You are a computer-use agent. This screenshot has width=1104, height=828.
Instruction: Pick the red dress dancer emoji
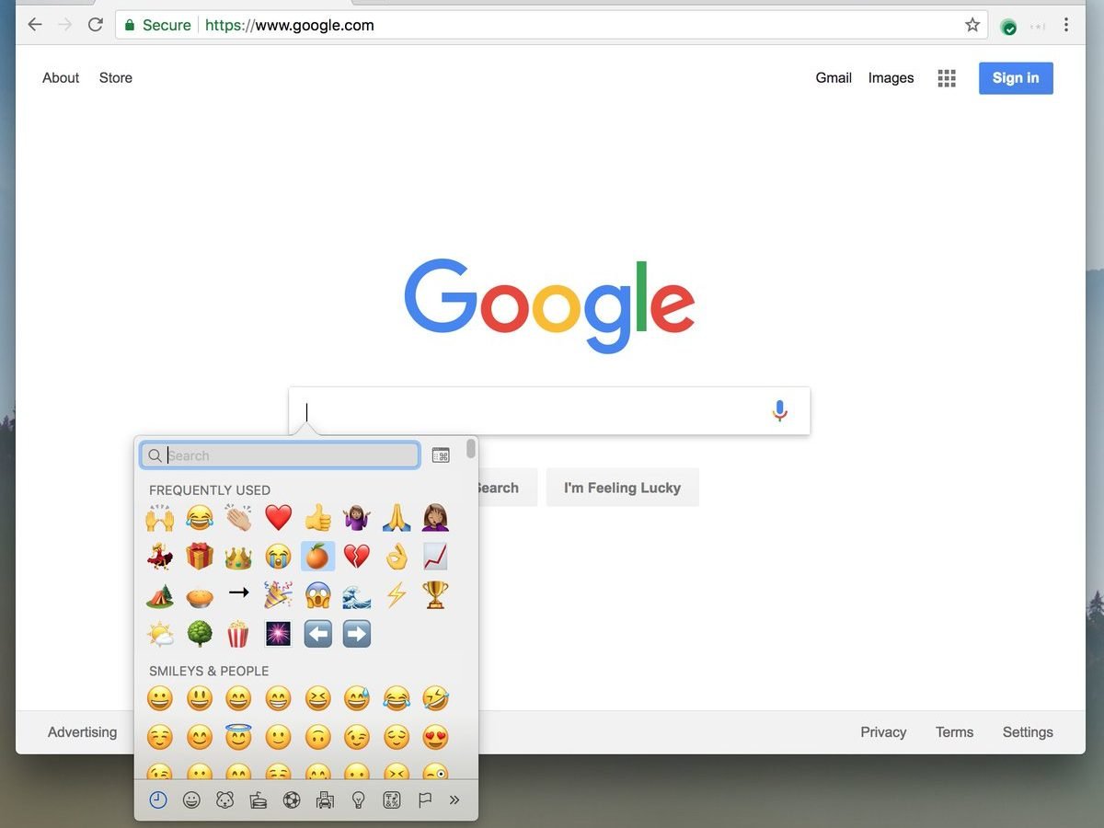160,557
